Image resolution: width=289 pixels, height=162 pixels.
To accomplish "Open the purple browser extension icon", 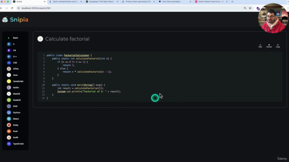I will 258,9.
